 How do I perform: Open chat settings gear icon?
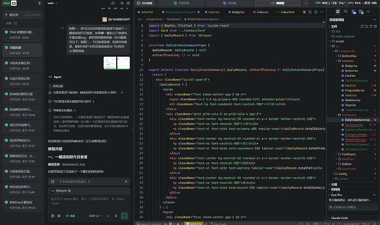tap(122, 3)
